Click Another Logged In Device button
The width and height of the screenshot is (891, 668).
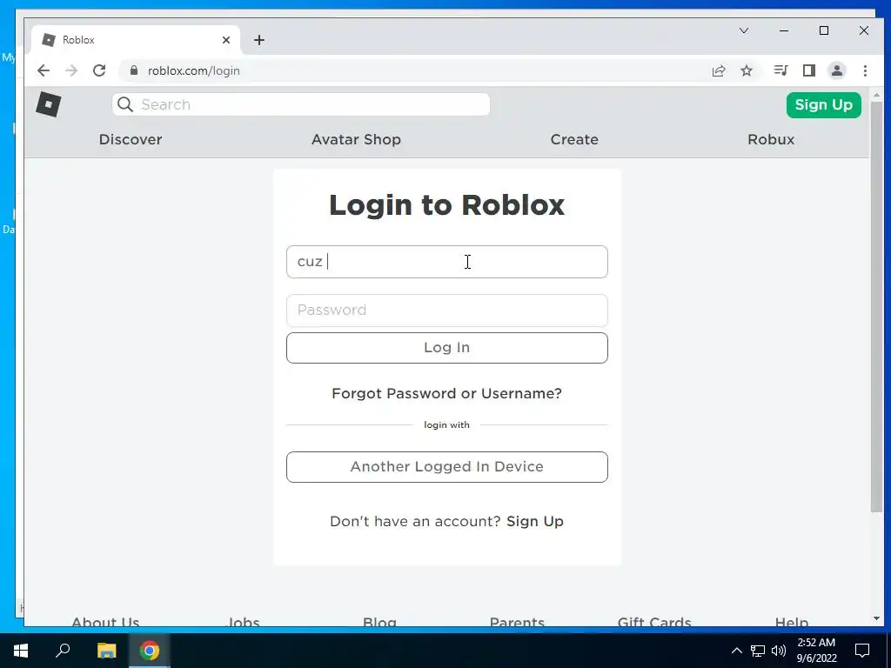tap(446, 467)
